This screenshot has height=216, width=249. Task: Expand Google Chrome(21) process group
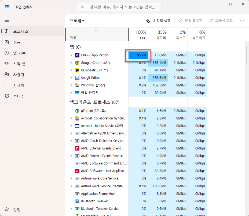[x=71, y=63]
